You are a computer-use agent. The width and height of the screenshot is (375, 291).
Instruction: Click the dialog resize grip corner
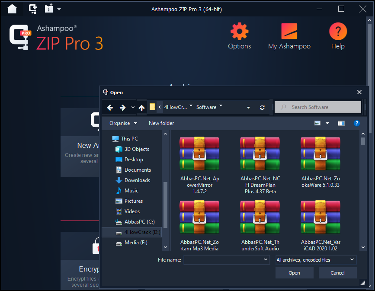(x=363, y=283)
